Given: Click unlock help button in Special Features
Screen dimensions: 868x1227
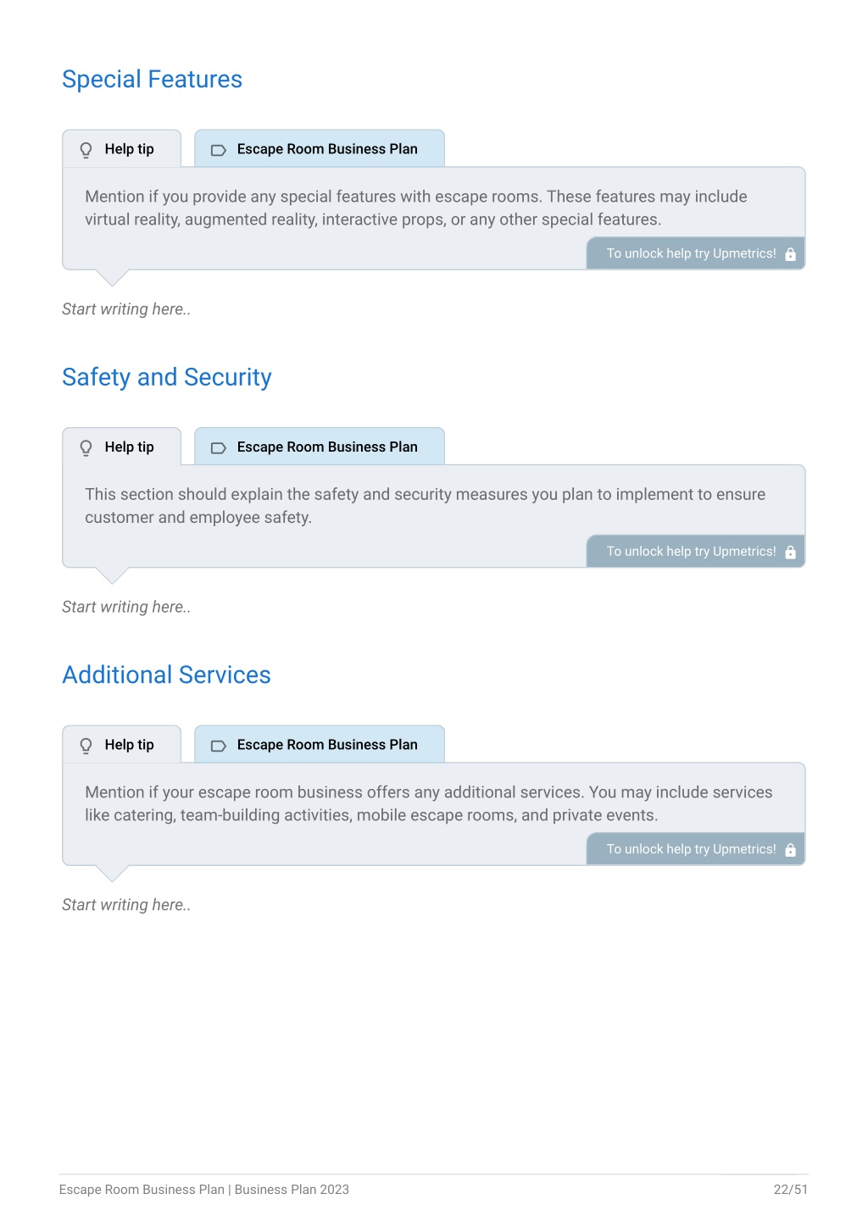Looking at the screenshot, I should pyautogui.click(x=696, y=253).
